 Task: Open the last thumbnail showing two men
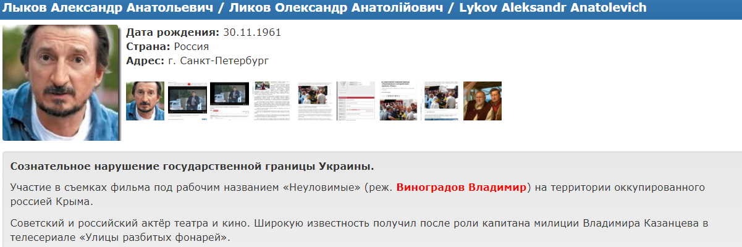(x=483, y=101)
